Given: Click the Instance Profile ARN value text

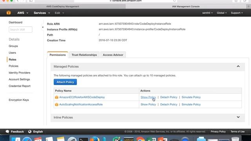Looking at the screenshot, I should (x=142, y=29).
